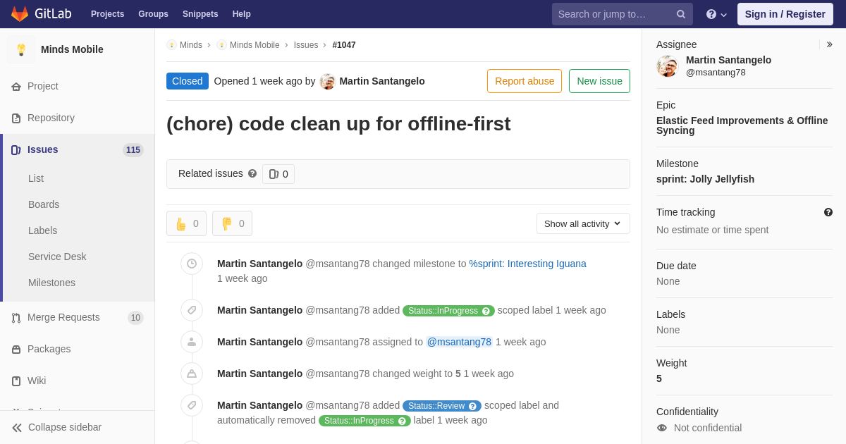Click the Merge Requests count badge 10
The width and height of the screenshot is (846, 444).
135,318
